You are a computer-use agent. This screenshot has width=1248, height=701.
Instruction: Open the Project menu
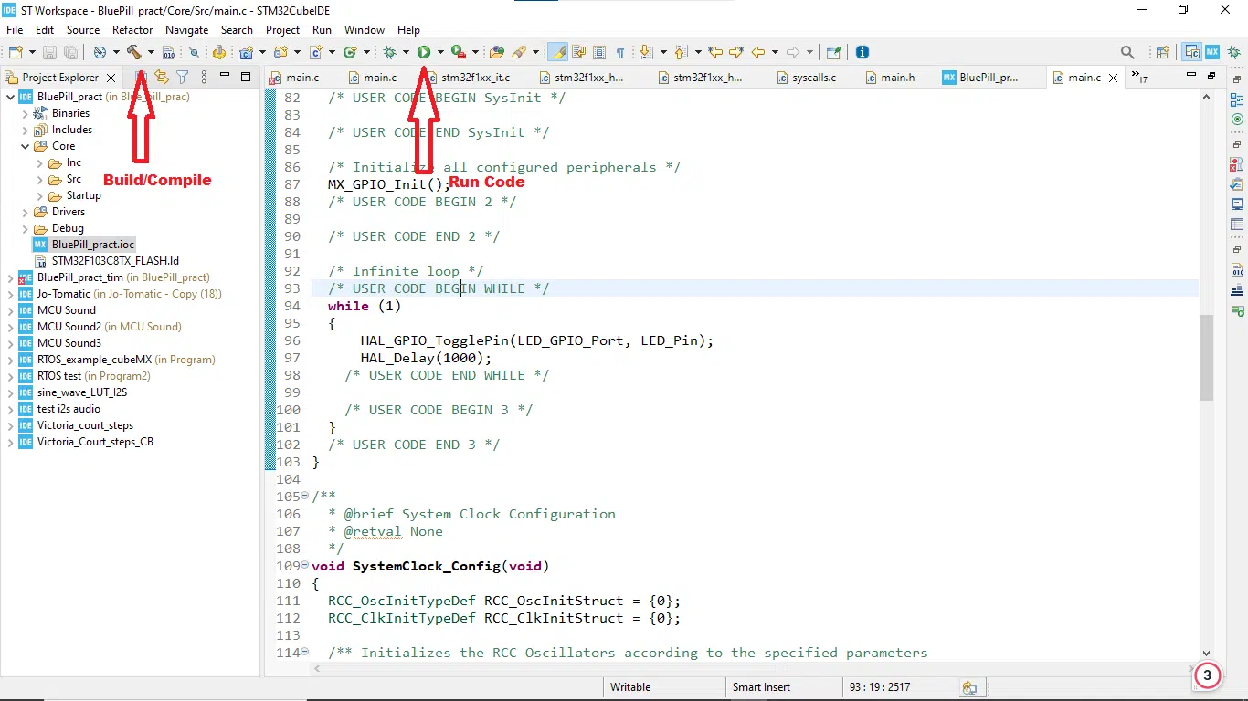pyautogui.click(x=283, y=30)
